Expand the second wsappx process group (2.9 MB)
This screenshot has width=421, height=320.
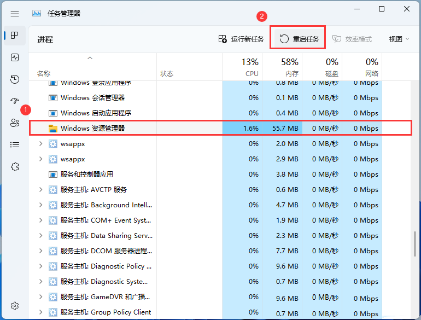pos(41,159)
